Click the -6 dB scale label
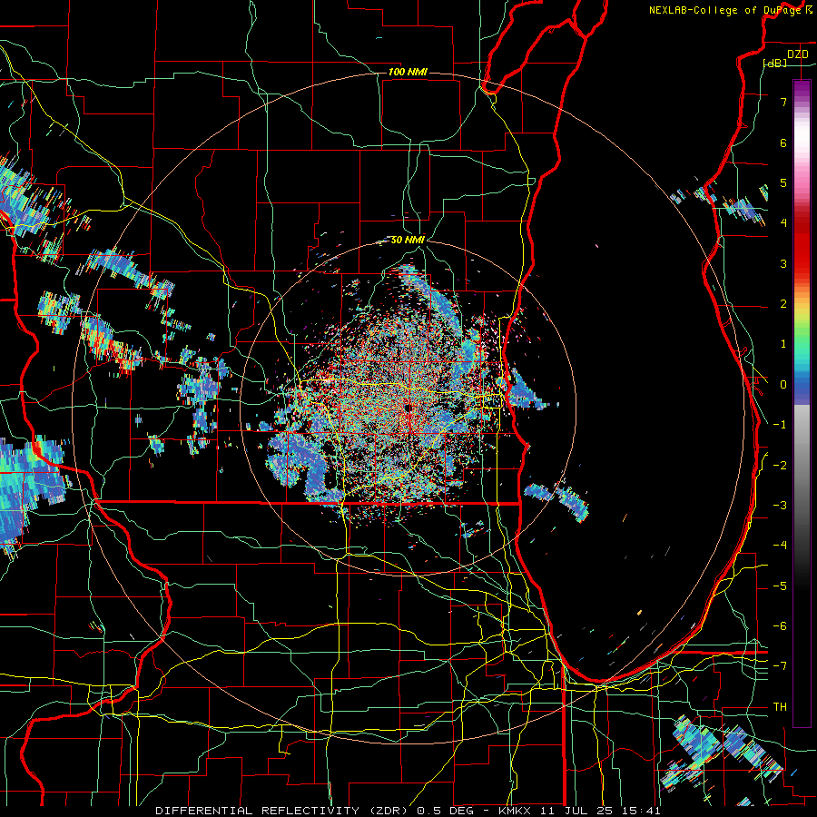Image resolution: width=817 pixels, height=817 pixels. click(780, 626)
